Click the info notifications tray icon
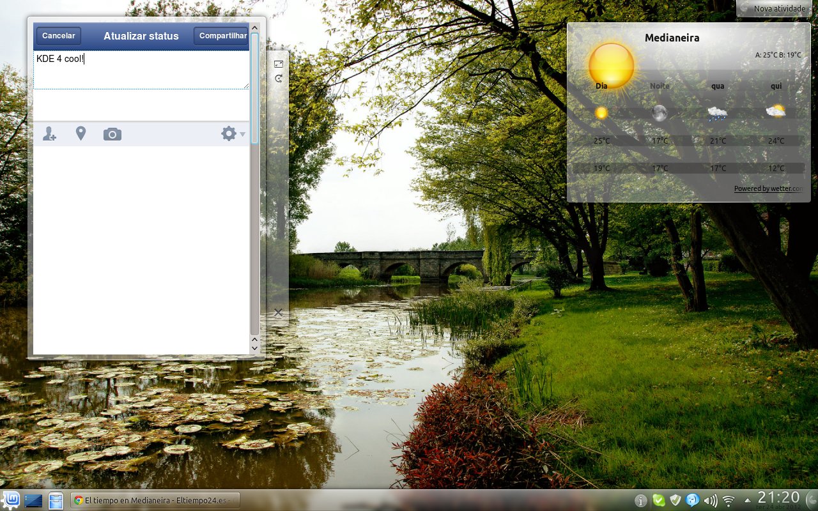The width and height of the screenshot is (818, 511). [x=640, y=500]
